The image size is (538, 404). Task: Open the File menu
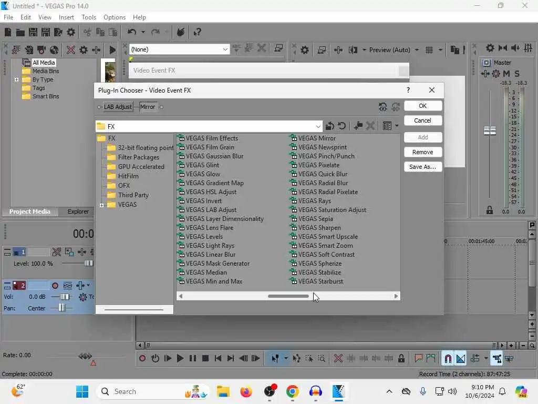8,17
